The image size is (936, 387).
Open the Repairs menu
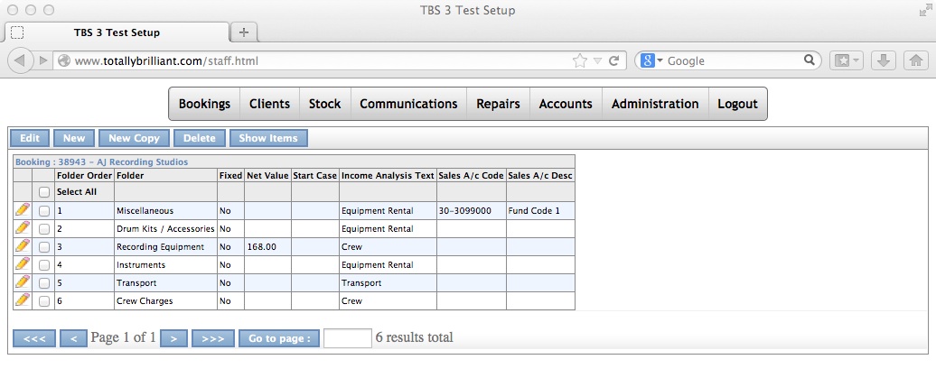[498, 104]
